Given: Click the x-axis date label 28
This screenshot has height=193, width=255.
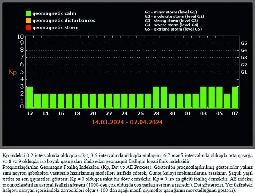Looking at the screenshot, I should click(156, 113).
